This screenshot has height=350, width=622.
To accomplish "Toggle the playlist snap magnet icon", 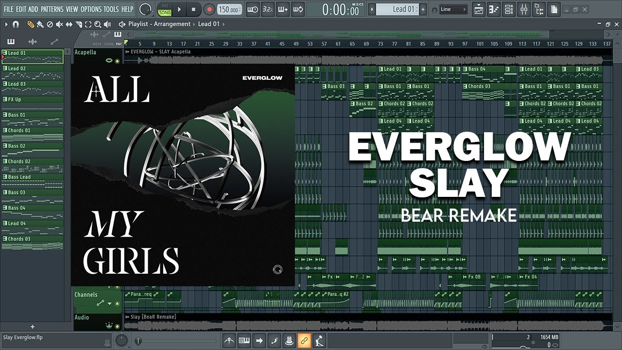I will click(x=16, y=24).
